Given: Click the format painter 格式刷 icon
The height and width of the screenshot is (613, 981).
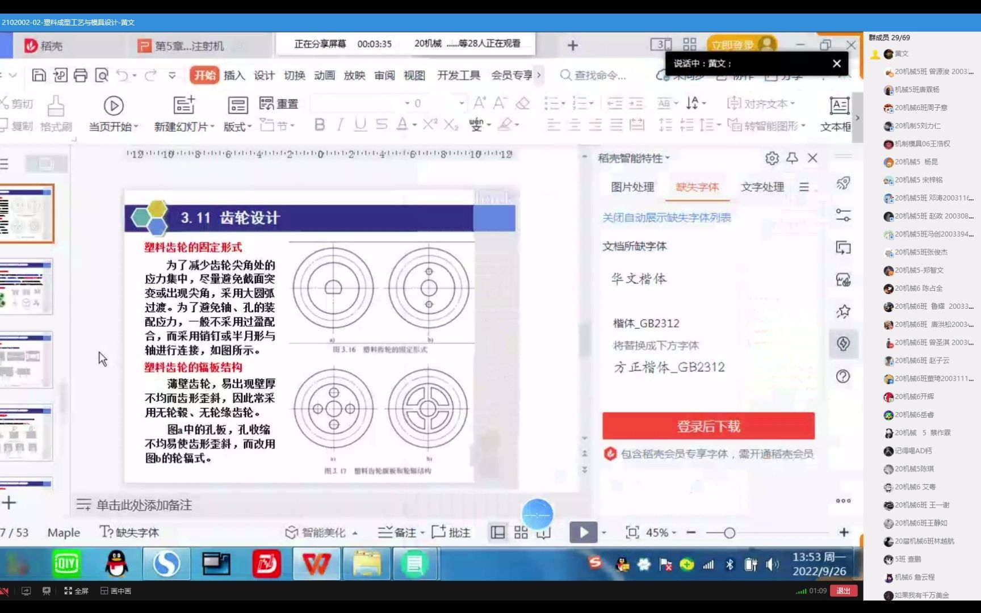Looking at the screenshot, I should 56,114.
